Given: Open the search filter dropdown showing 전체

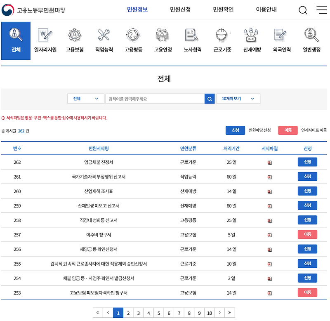Looking at the screenshot, I should (85, 99).
